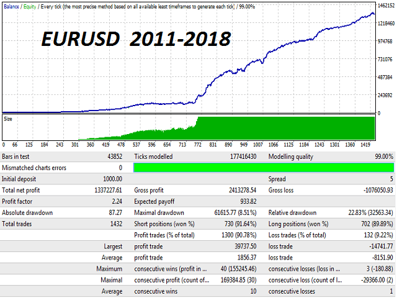Click the 'Ticks modelled' label
397x298 pixels.
coord(153,156)
